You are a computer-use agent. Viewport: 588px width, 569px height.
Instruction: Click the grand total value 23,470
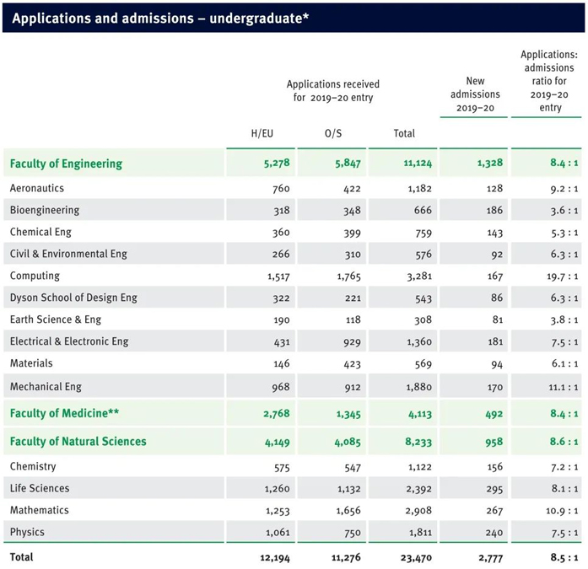tap(414, 558)
